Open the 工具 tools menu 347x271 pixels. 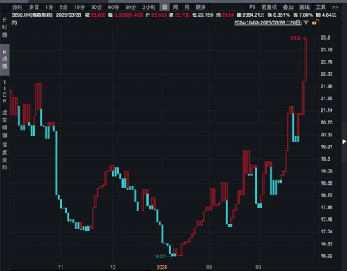click(321, 7)
